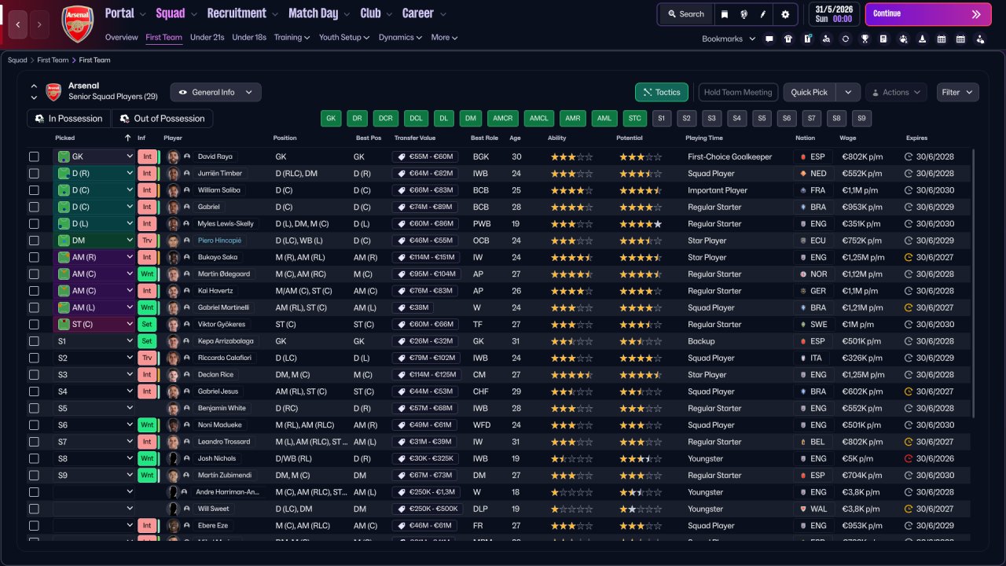This screenshot has width=1006, height=566.
Task: Go back with the left arrow button
Action: coord(19,24)
